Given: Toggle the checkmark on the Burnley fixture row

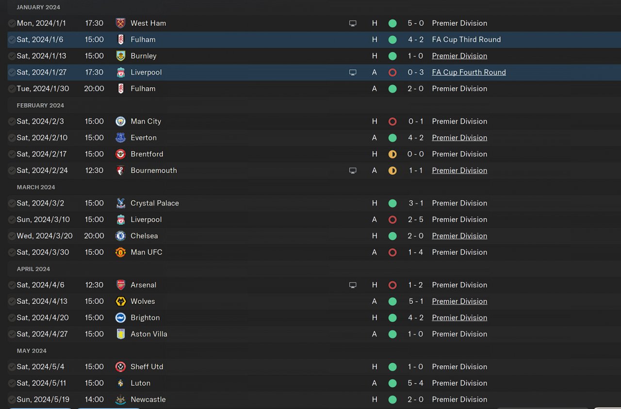Looking at the screenshot, I should pyautogui.click(x=12, y=56).
